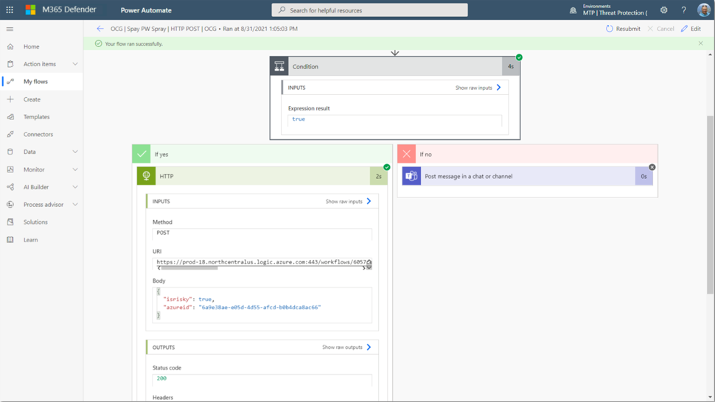This screenshot has height=402, width=715.
Task: Click the Teams icon on Post message
Action: click(411, 176)
